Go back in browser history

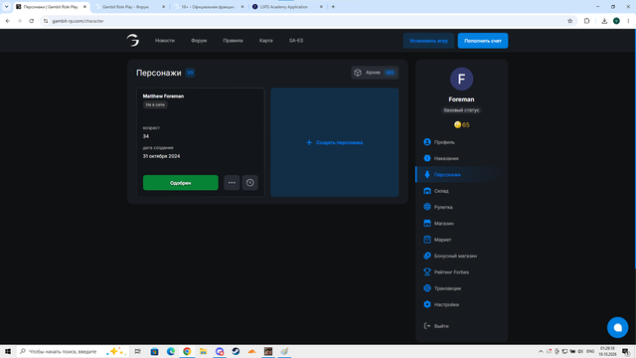coord(8,21)
